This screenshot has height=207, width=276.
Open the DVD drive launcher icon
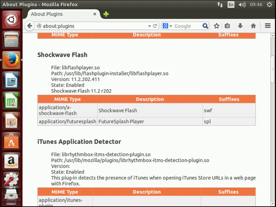coord(11,195)
